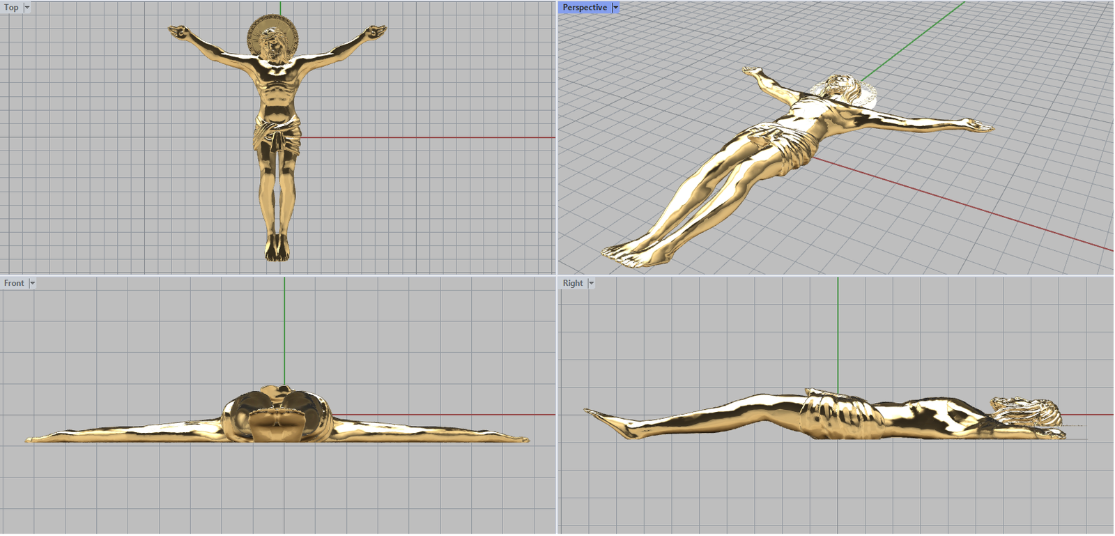Open the Right viewport dropdown arrow
Viewport: 1115px width, 536px height.
click(x=591, y=283)
